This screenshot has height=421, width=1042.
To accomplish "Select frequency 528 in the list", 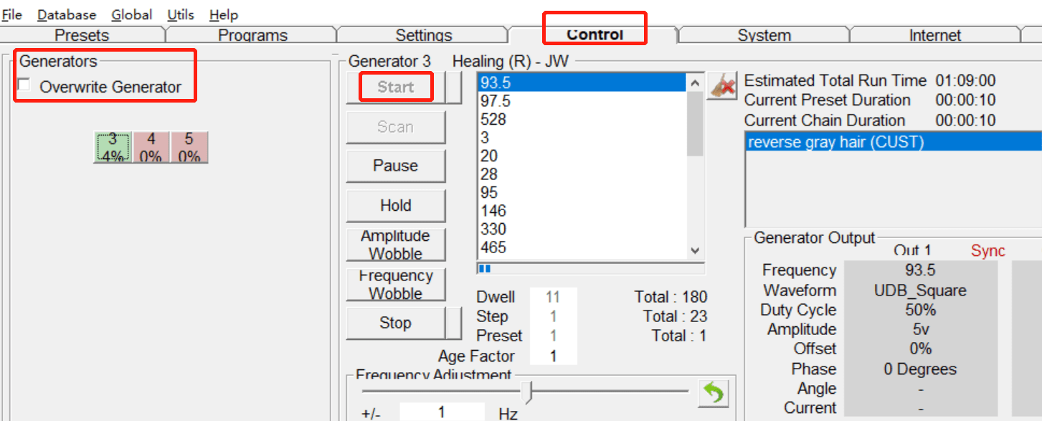I will click(x=582, y=120).
